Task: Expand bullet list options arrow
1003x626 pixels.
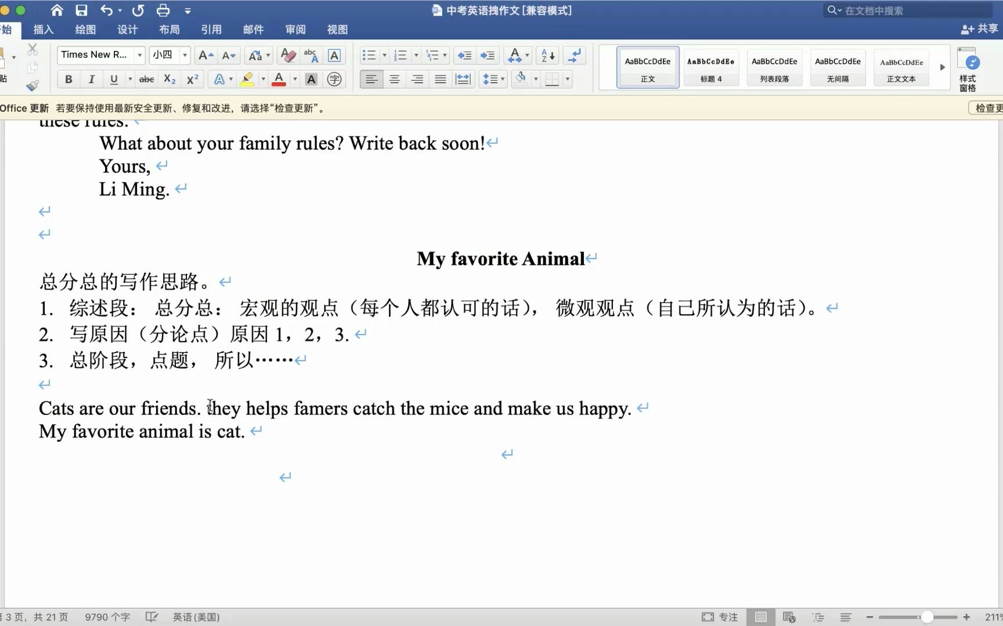Action: pyautogui.click(x=384, y=55)
